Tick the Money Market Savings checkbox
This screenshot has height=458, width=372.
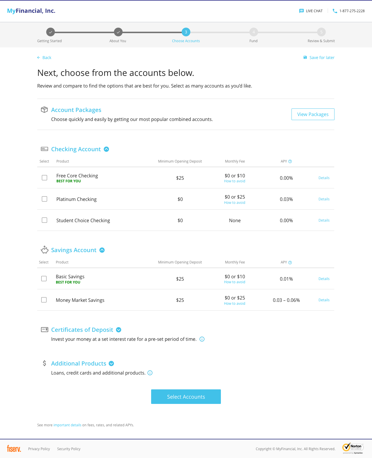[44, 300]
